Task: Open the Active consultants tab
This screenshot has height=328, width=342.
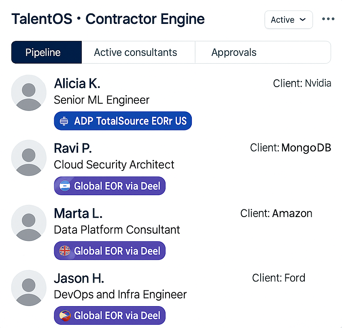Action: tap(136, 52)
